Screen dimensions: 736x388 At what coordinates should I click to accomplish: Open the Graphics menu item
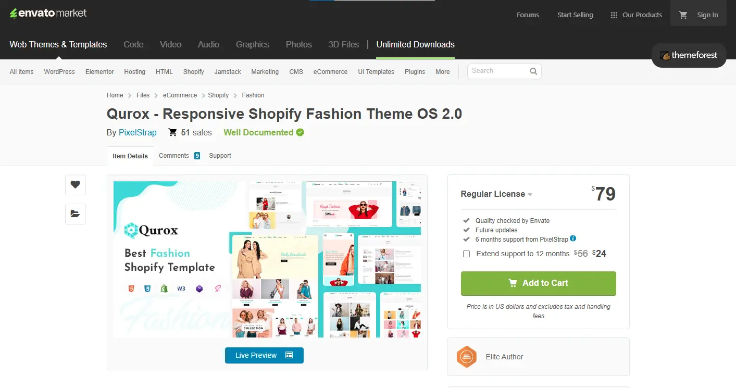(253, 44)
